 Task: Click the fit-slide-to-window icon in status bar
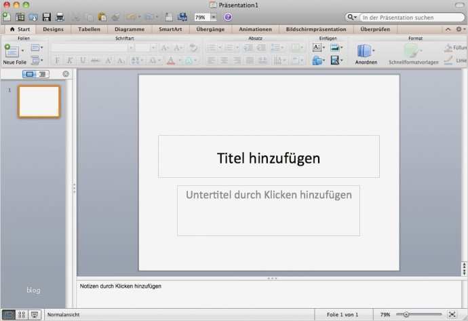[x=452, y=314]
